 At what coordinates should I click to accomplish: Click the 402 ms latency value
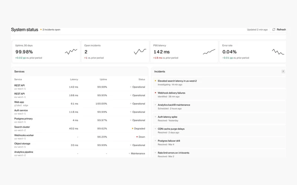point(74,128)
